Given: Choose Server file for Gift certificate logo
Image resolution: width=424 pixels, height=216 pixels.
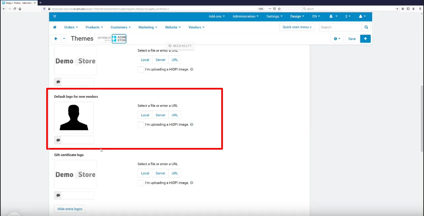Looking at the screenshot, I should click(x=160, y=173).
